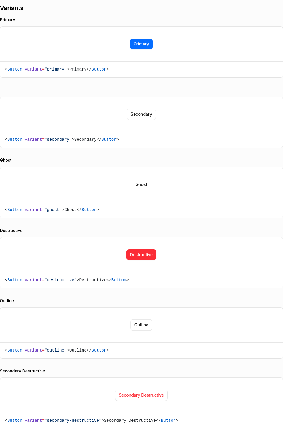This screenshot has height=425, width=283.
Task: Click the Destructive section label
Action: pyautogui.click(x=11, y=231)
